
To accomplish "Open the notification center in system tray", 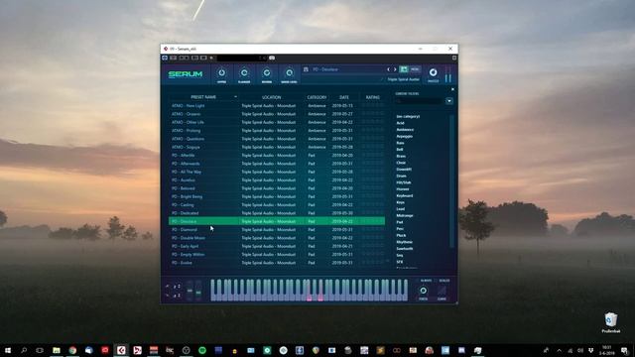I will (624, 350).
